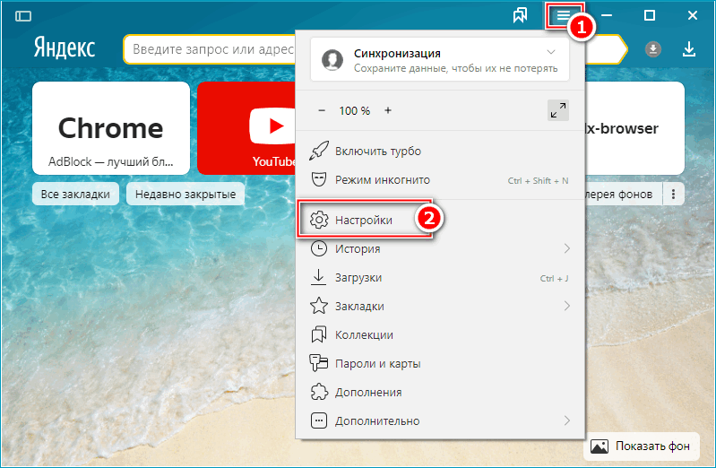Screen dimensions: 716x468
Task: Increase zoom with the plus button
Action: point(388,110)
